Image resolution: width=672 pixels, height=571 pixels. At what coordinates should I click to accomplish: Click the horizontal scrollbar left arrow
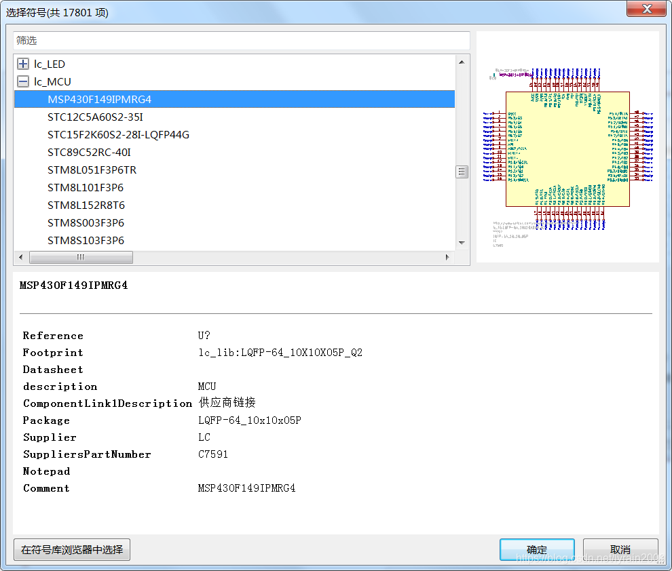pos(21,257)
